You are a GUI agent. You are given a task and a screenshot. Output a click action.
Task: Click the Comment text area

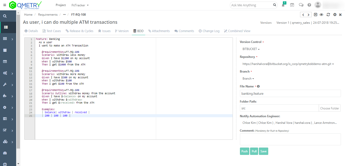pyautogui.click(x=290, y=139)
